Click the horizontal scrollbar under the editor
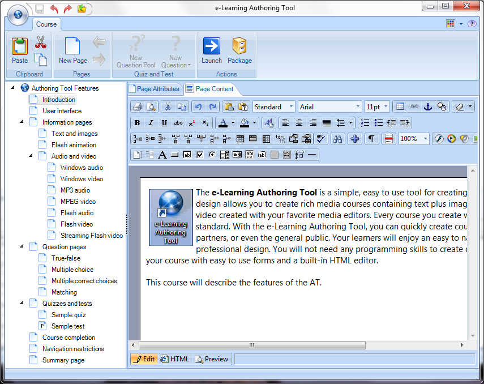Screen dimensions: 484x384 coord(294,345)
